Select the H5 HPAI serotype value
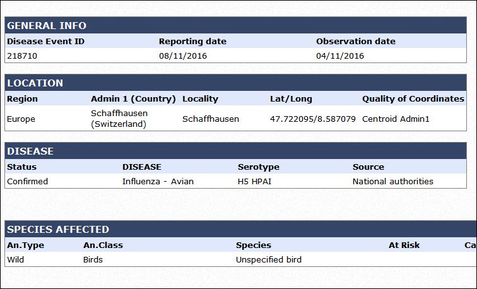This screenshot has width=477, height=289. (254, 182)
